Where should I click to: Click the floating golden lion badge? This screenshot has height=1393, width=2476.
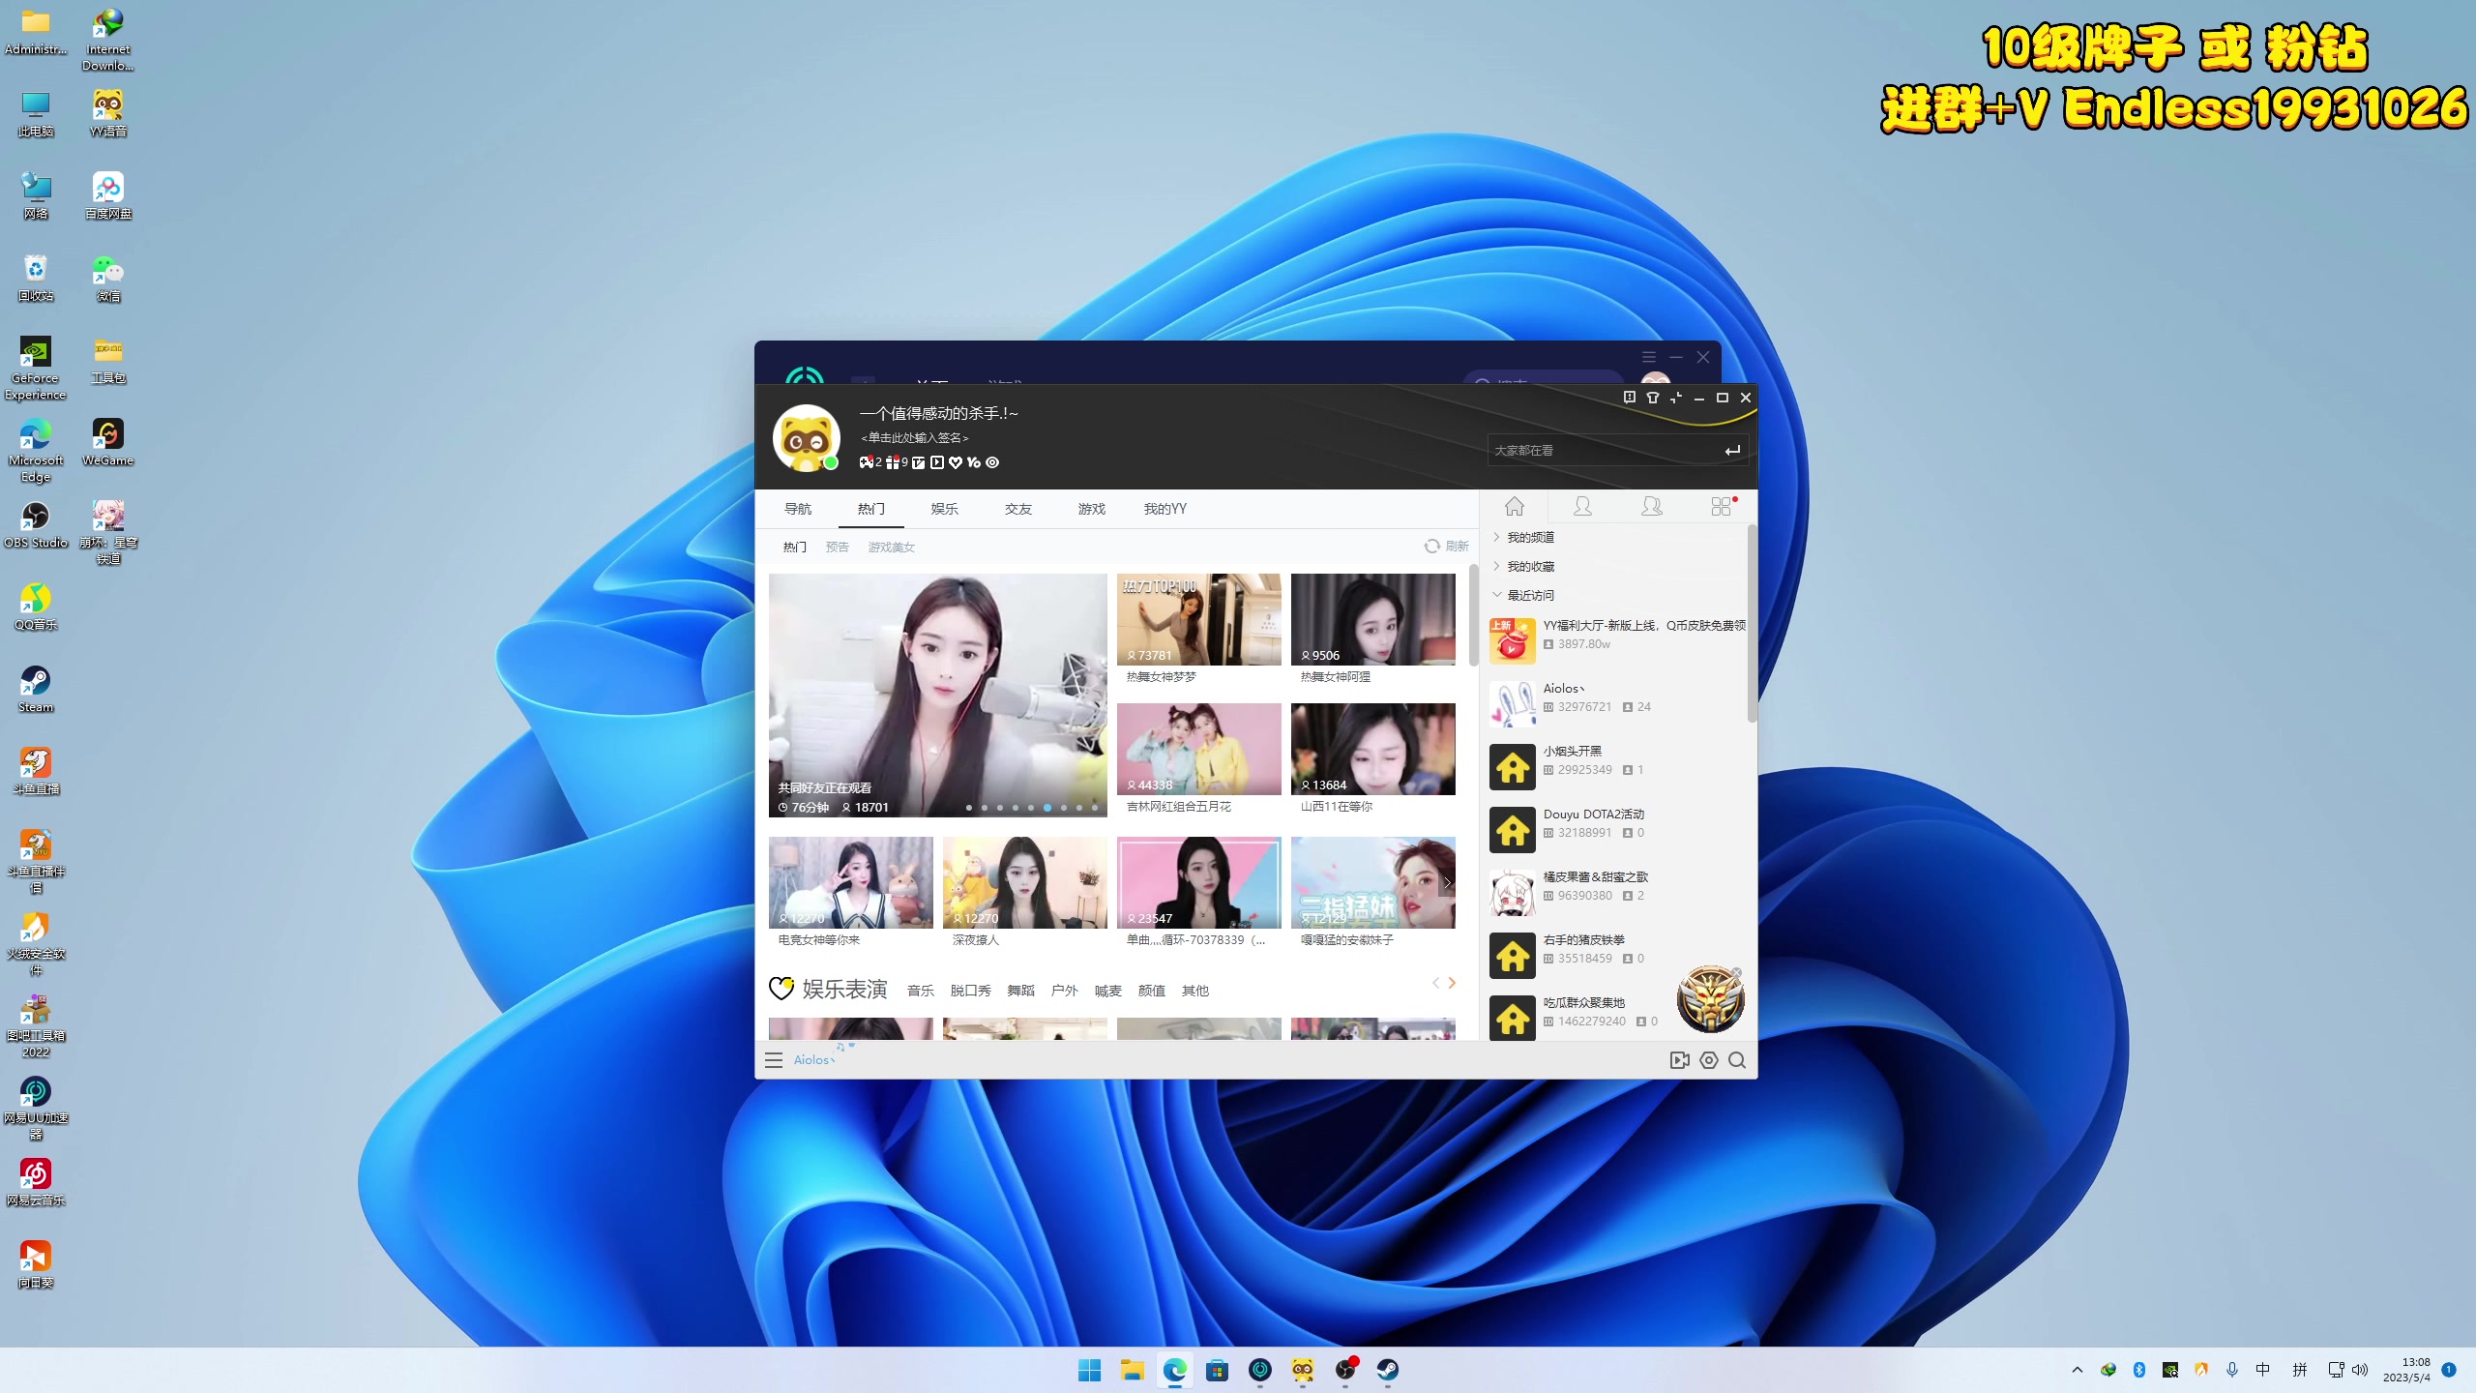[1710, 999]
